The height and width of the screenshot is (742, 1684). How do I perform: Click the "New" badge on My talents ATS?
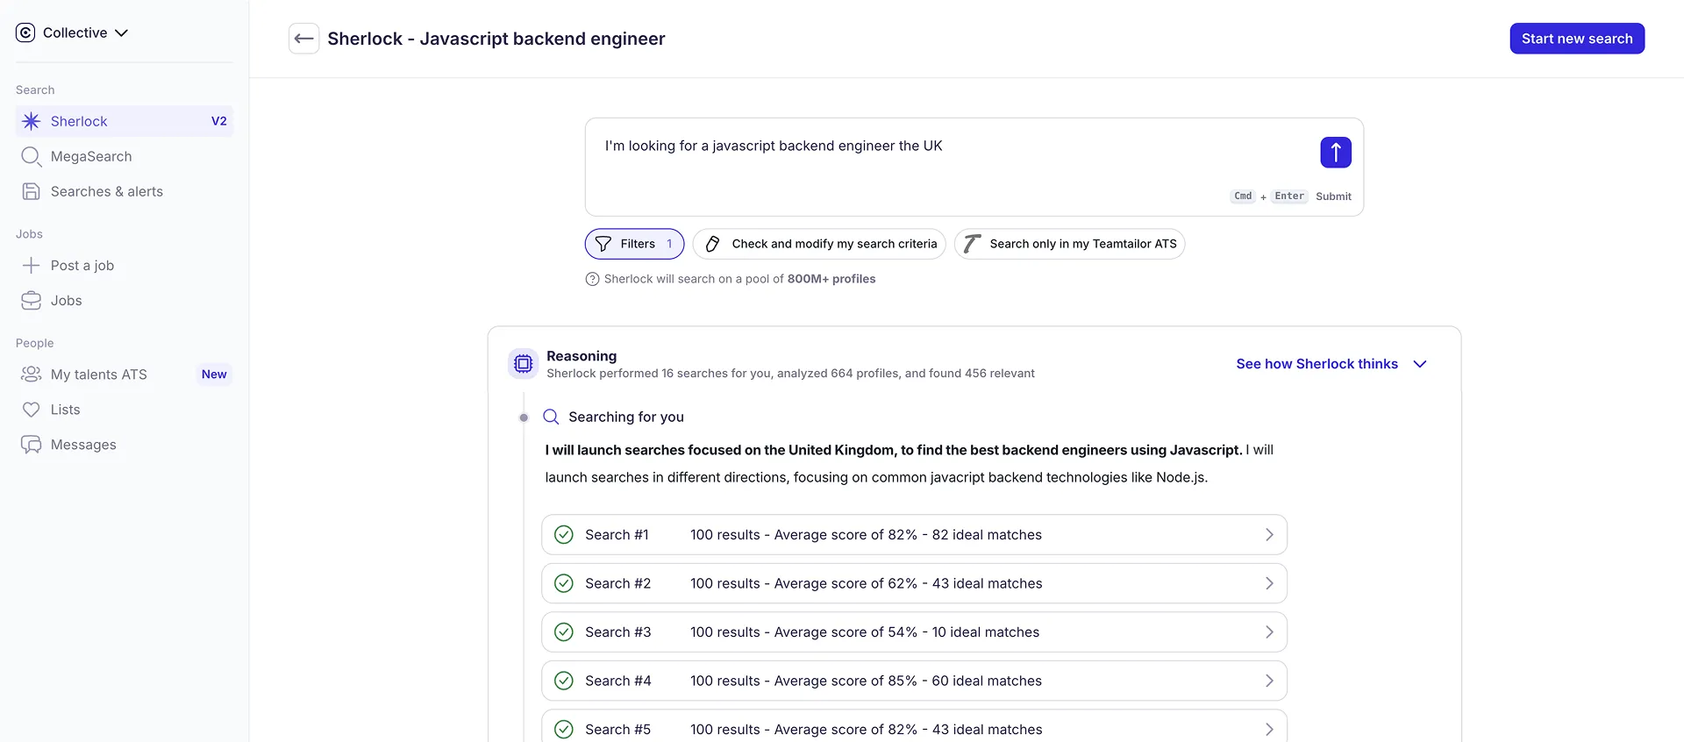pyautogui.click(x=214, y=375)
